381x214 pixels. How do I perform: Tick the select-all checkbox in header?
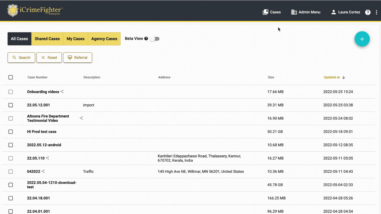pos(11,77)
